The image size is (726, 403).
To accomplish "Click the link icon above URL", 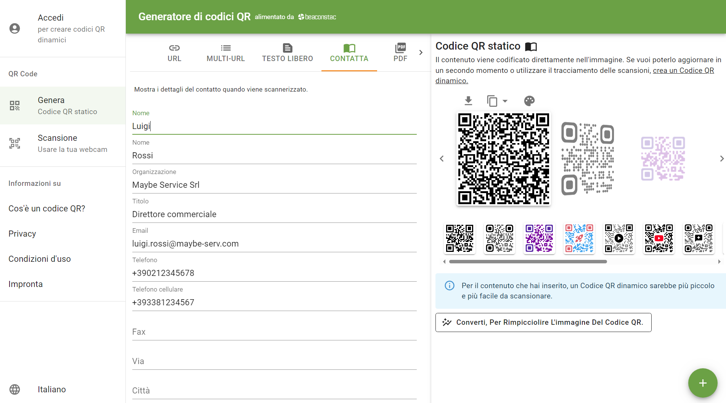I will click(174, 48).
